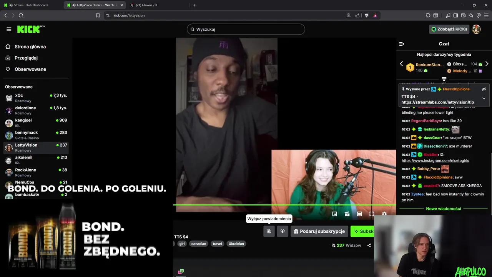
Task: Click Podaruj subskrypcje button
Action: [319, 231]
